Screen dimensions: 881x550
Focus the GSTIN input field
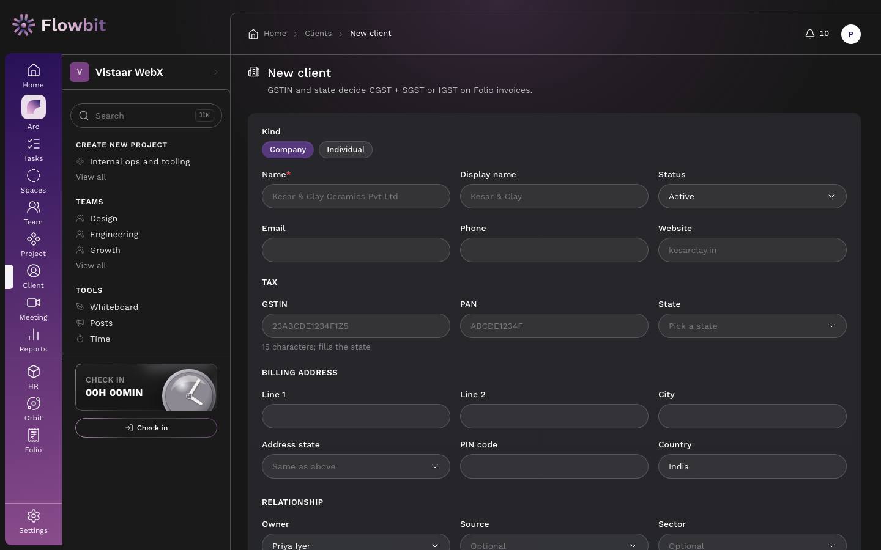tap(355, 326)
